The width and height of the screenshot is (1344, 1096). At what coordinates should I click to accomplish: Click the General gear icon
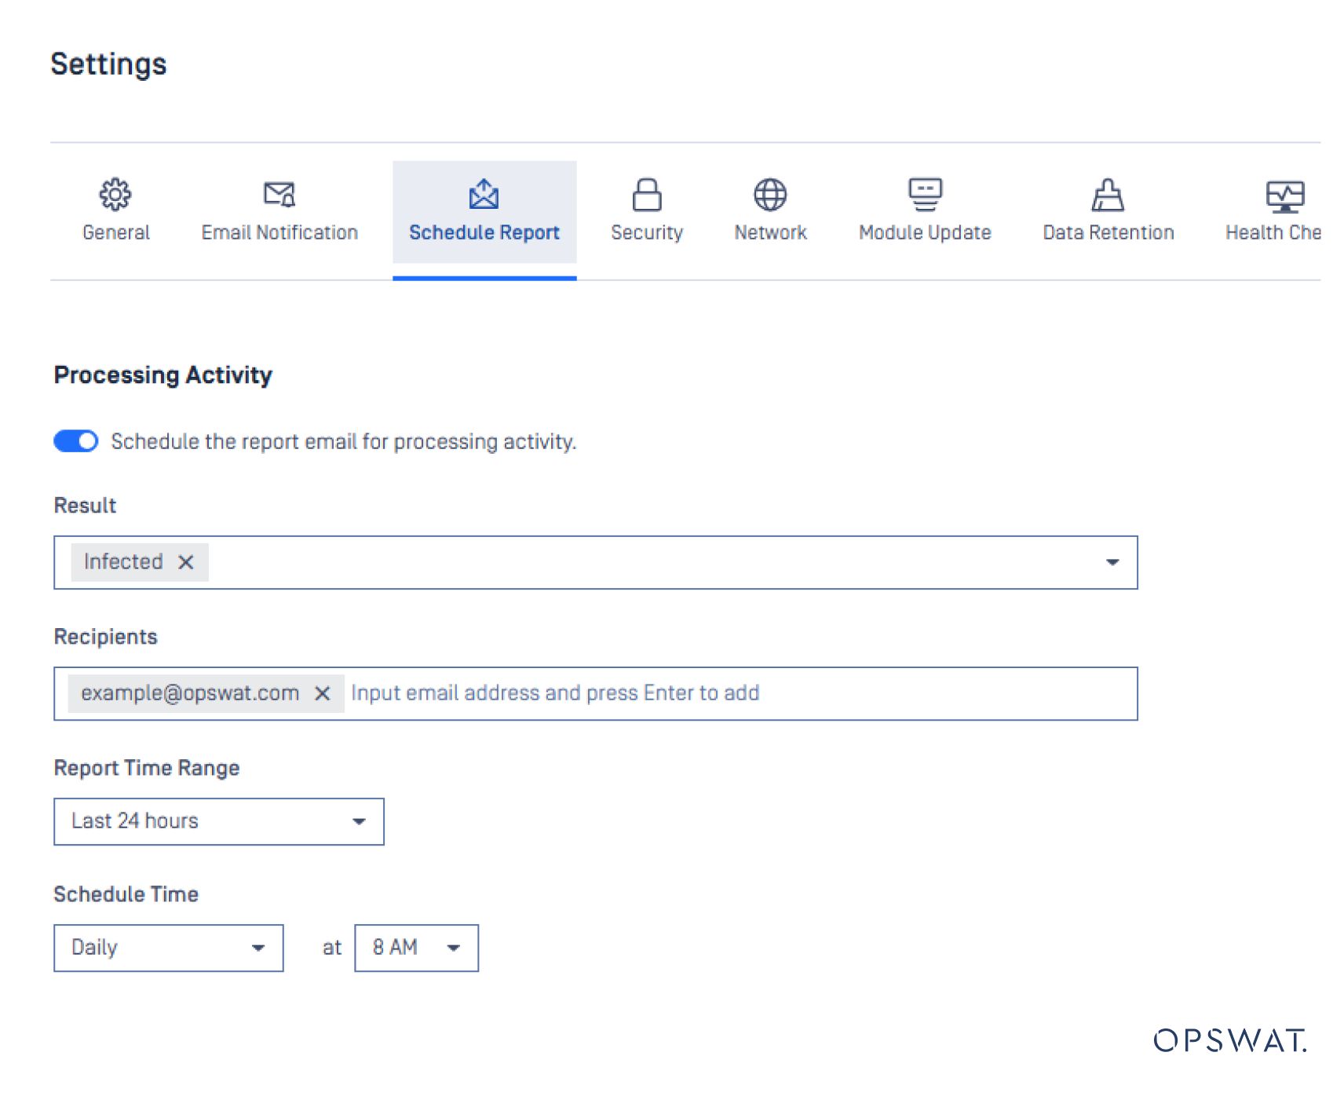pos(115,194)
